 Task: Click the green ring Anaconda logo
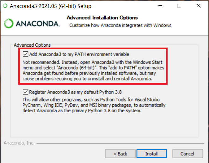[x=9, y=24]
